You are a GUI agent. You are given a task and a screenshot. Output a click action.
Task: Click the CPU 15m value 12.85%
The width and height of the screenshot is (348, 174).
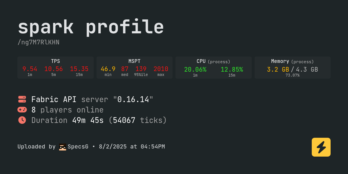pyautogui.click(x=232, y=70)
